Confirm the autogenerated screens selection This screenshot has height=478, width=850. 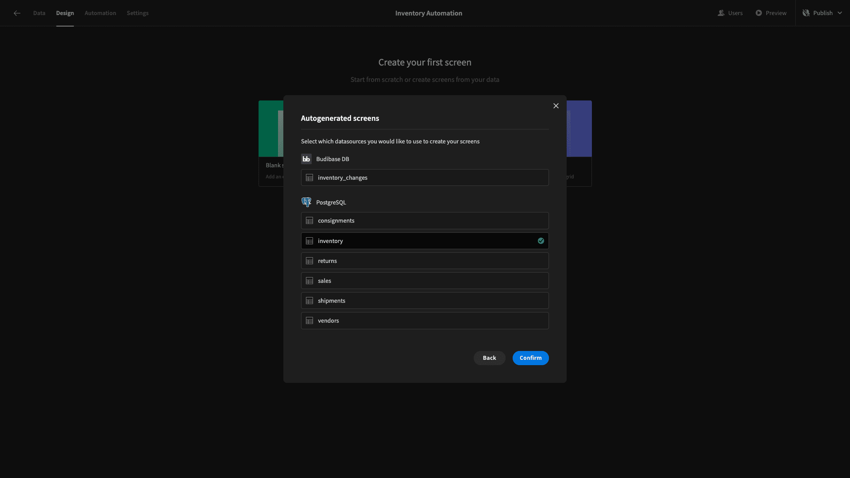point(531,358)
